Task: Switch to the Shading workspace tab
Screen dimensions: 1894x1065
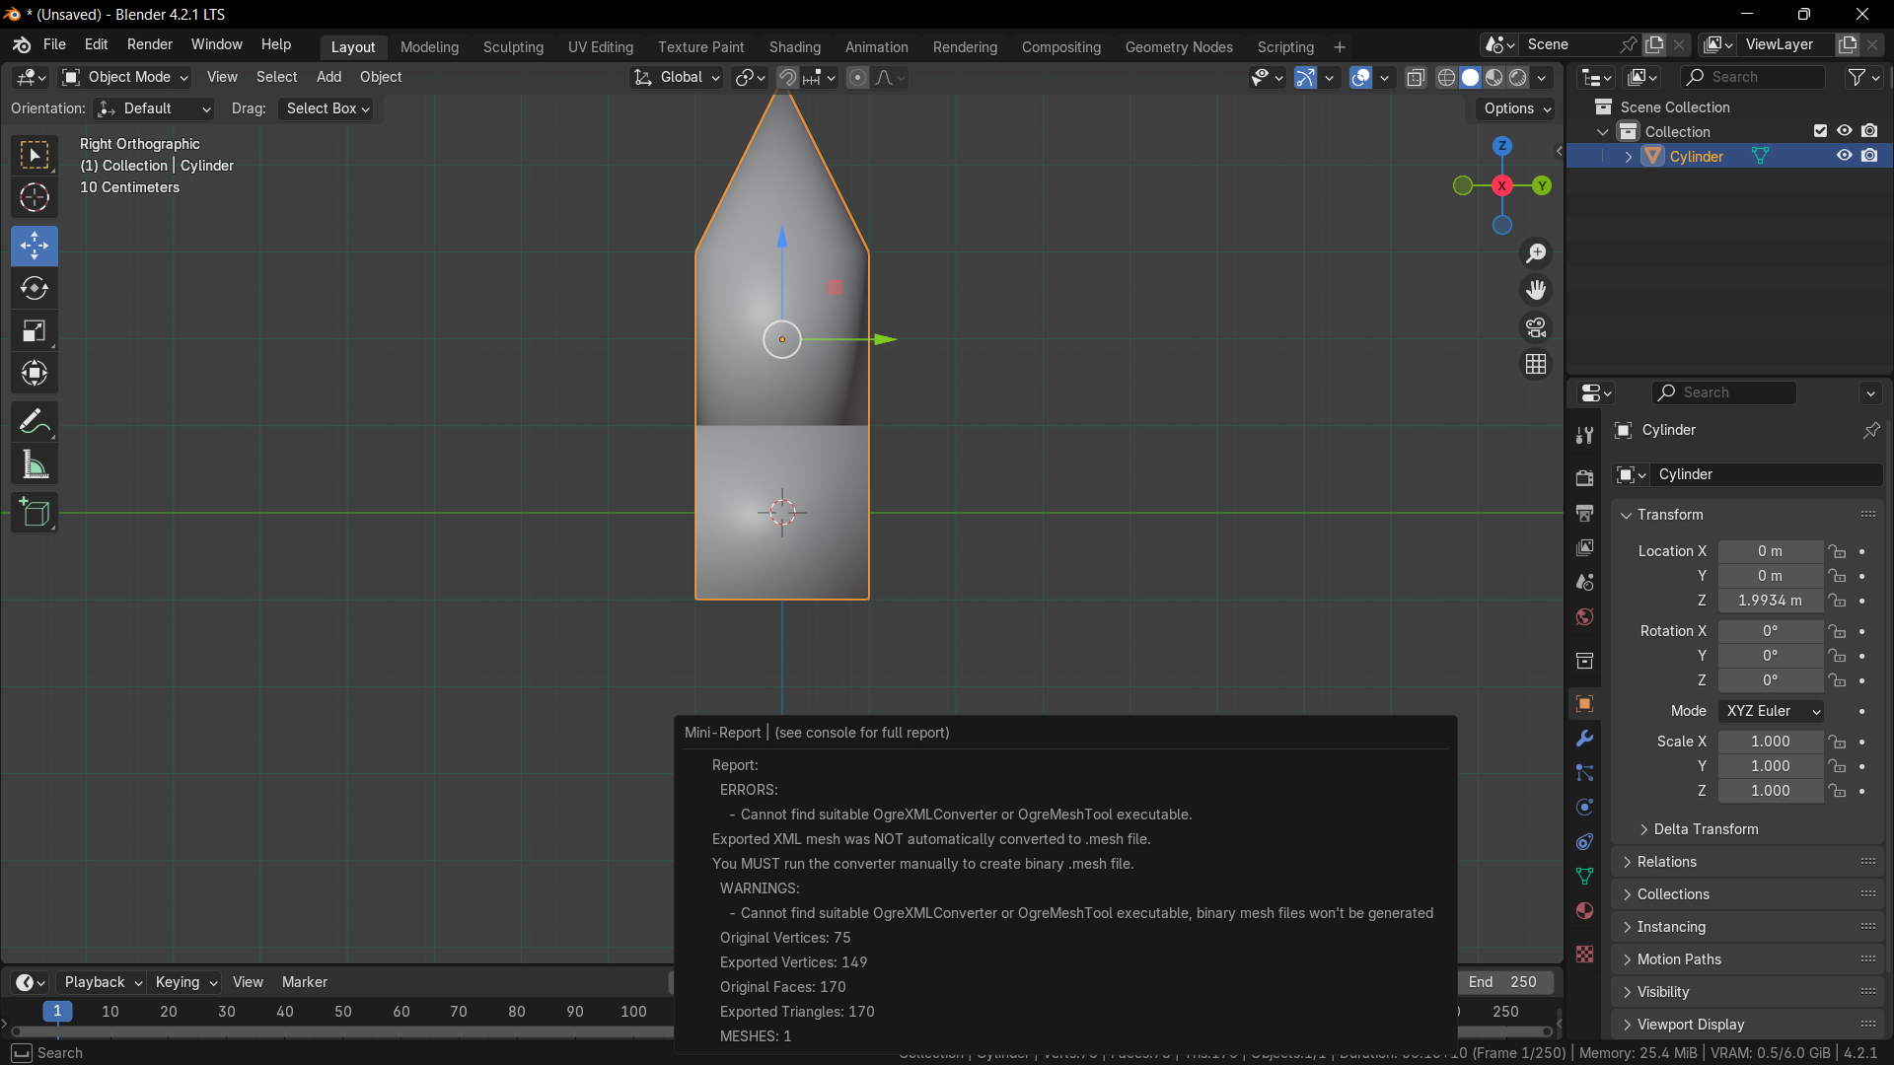Action: pyautogui.click(x=794, y=47)
